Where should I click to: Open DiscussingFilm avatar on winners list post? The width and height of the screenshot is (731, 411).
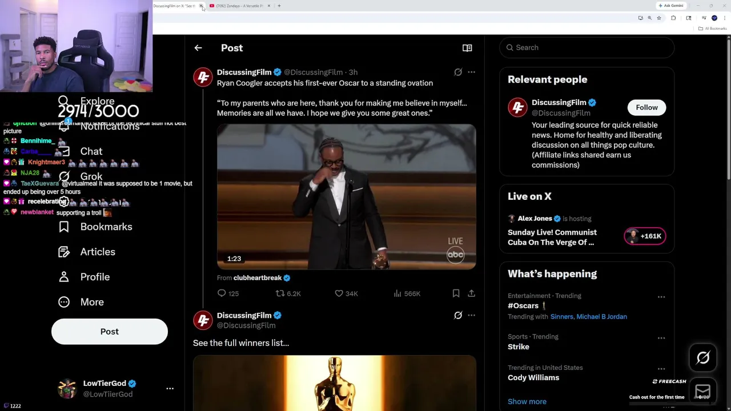(x=203, y=320)
